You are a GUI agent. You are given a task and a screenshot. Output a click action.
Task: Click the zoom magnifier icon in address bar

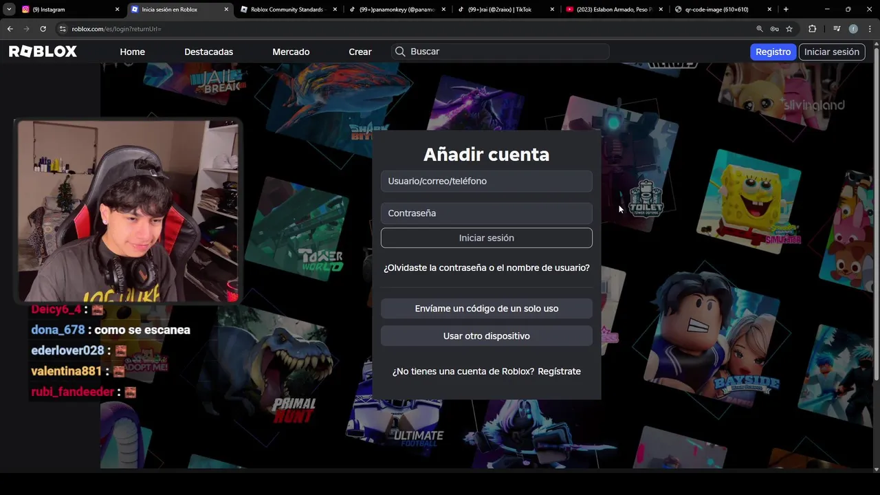click(x=760, y=29)
